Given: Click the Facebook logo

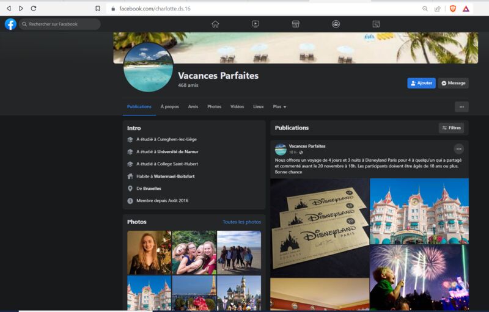Looking at the screenshot, I should [x=10, y=24].
